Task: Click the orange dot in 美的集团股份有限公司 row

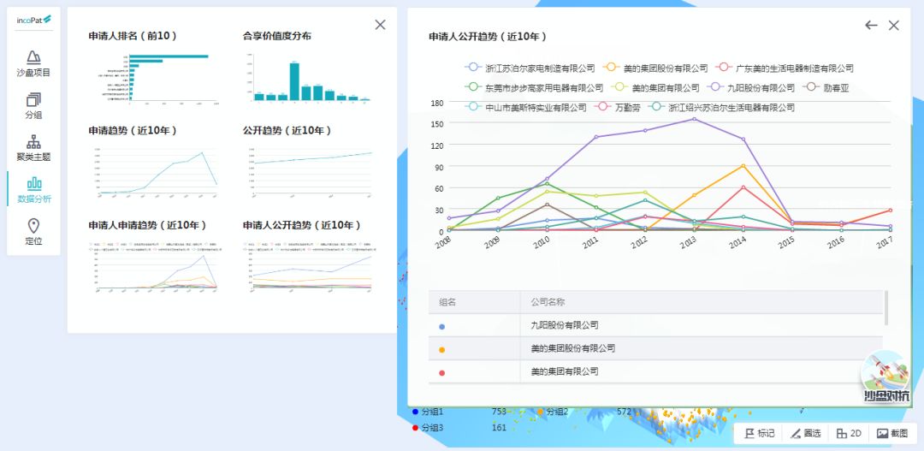Action: (x=442, y=350)
